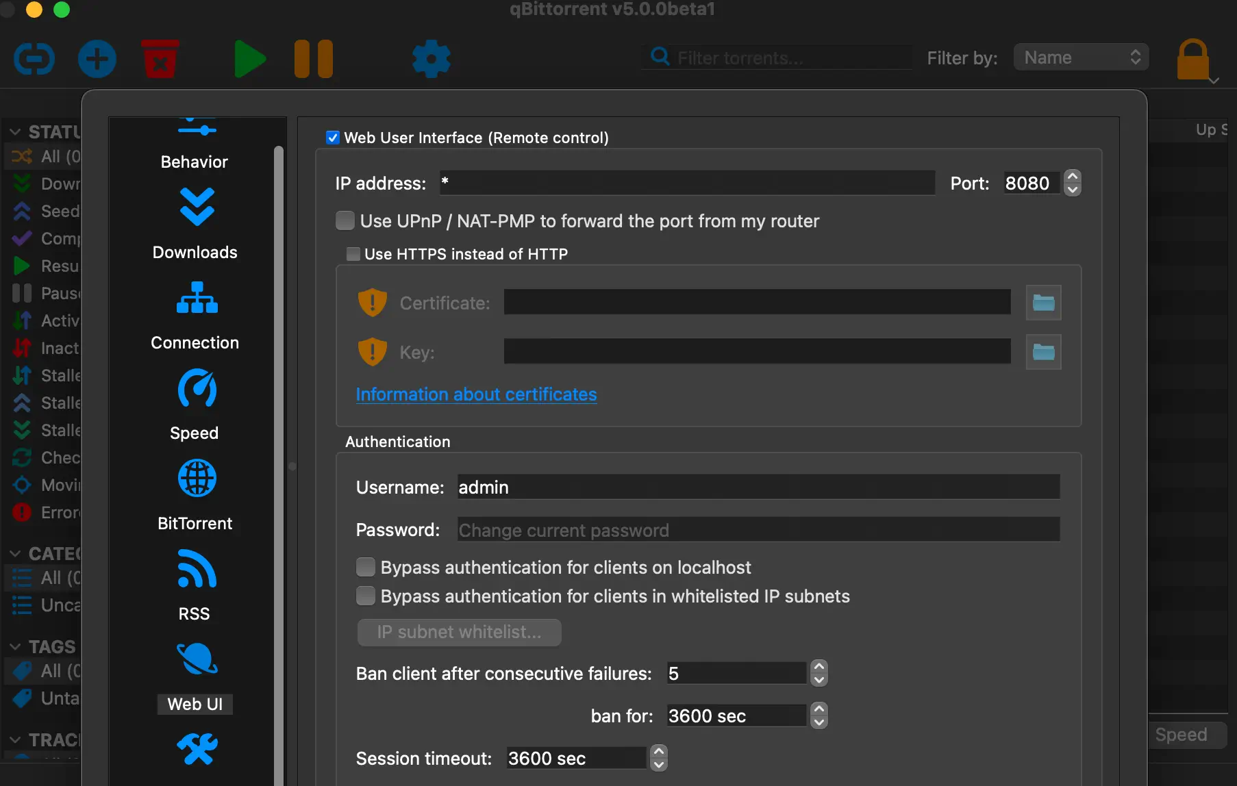Open the Downloads settings section
1237x786 pixels.
pos(195,224)
